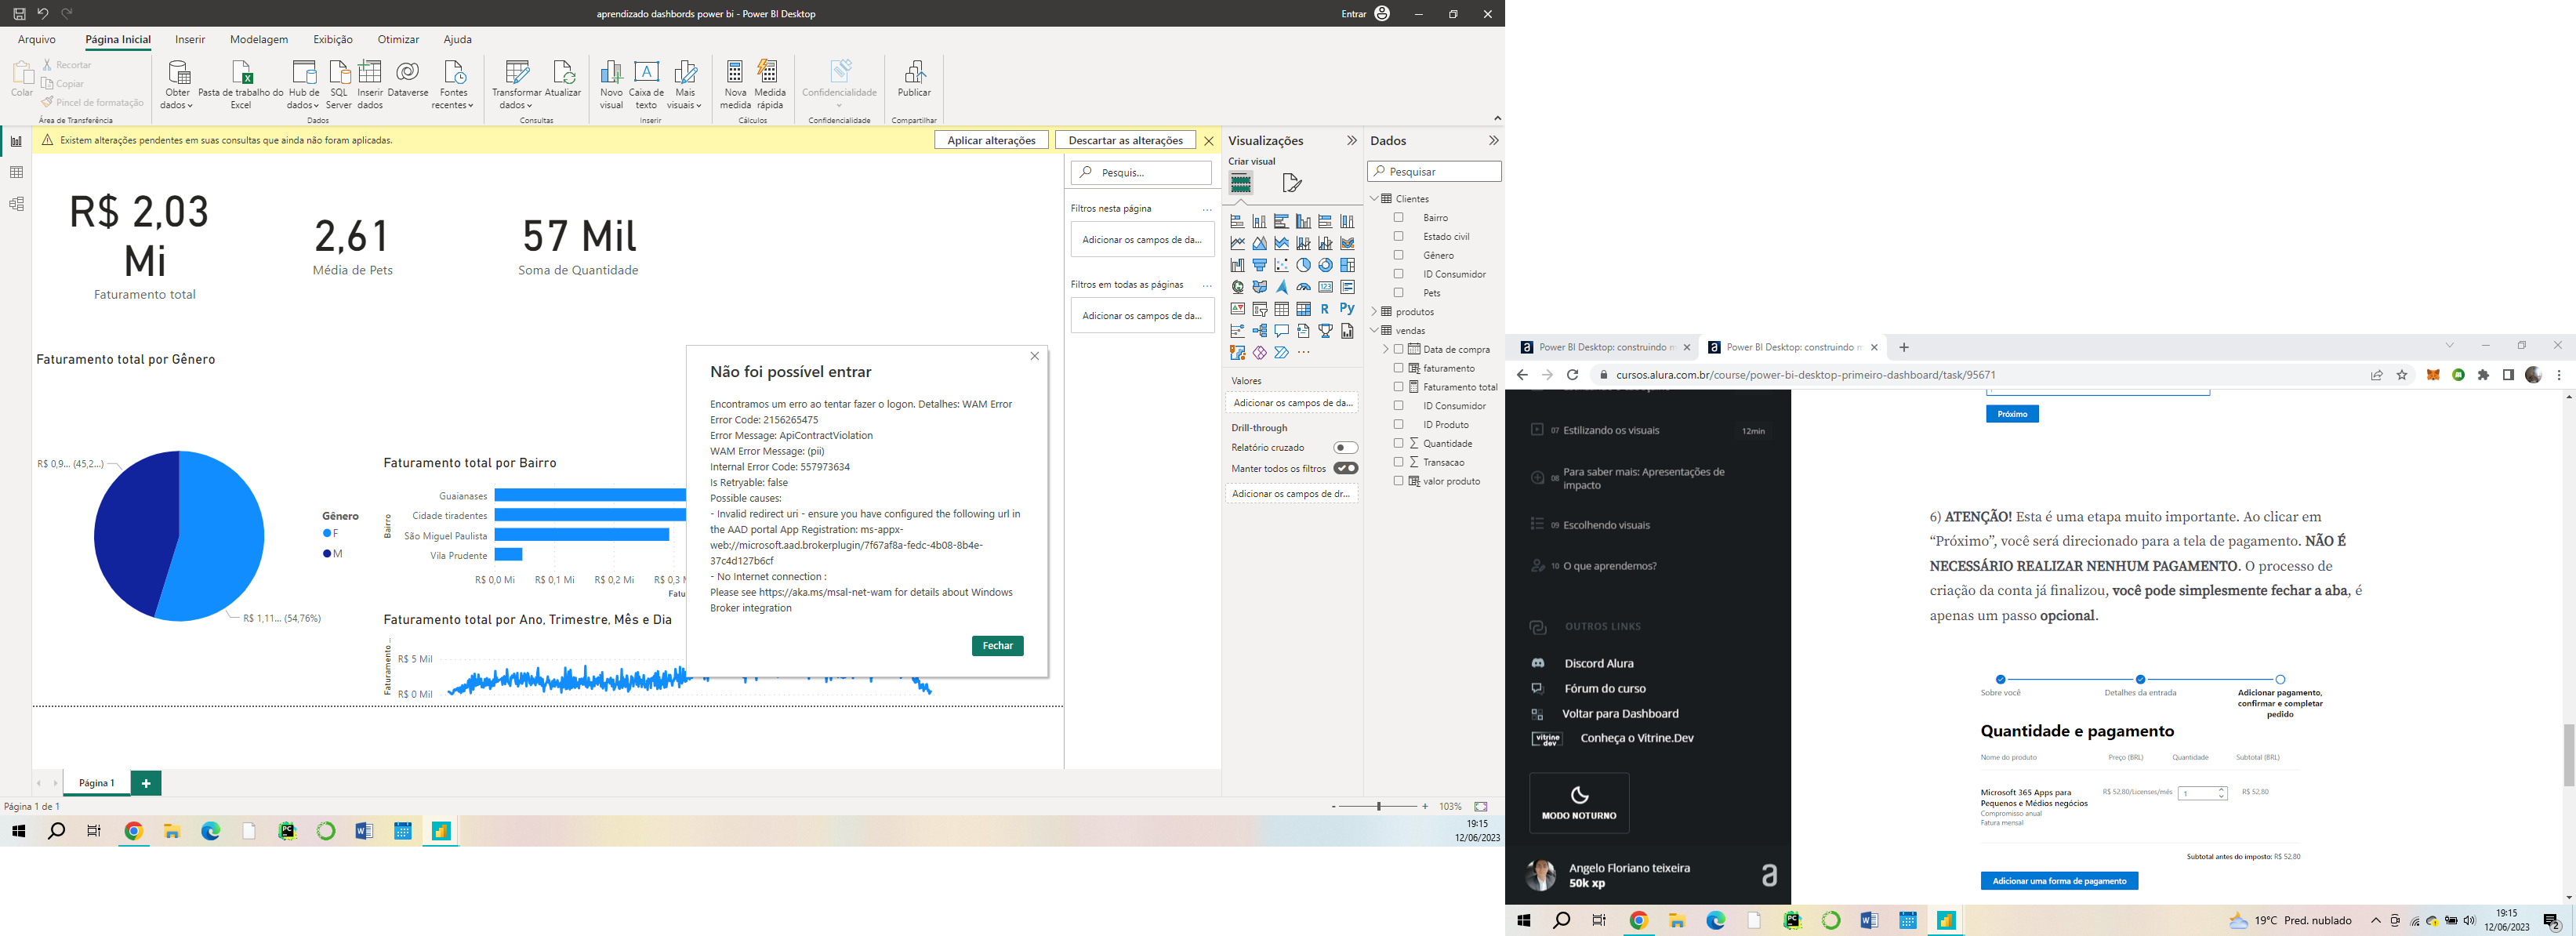Select the R script visual
Screen dimensions: 2576x936
pos(1325,309)
